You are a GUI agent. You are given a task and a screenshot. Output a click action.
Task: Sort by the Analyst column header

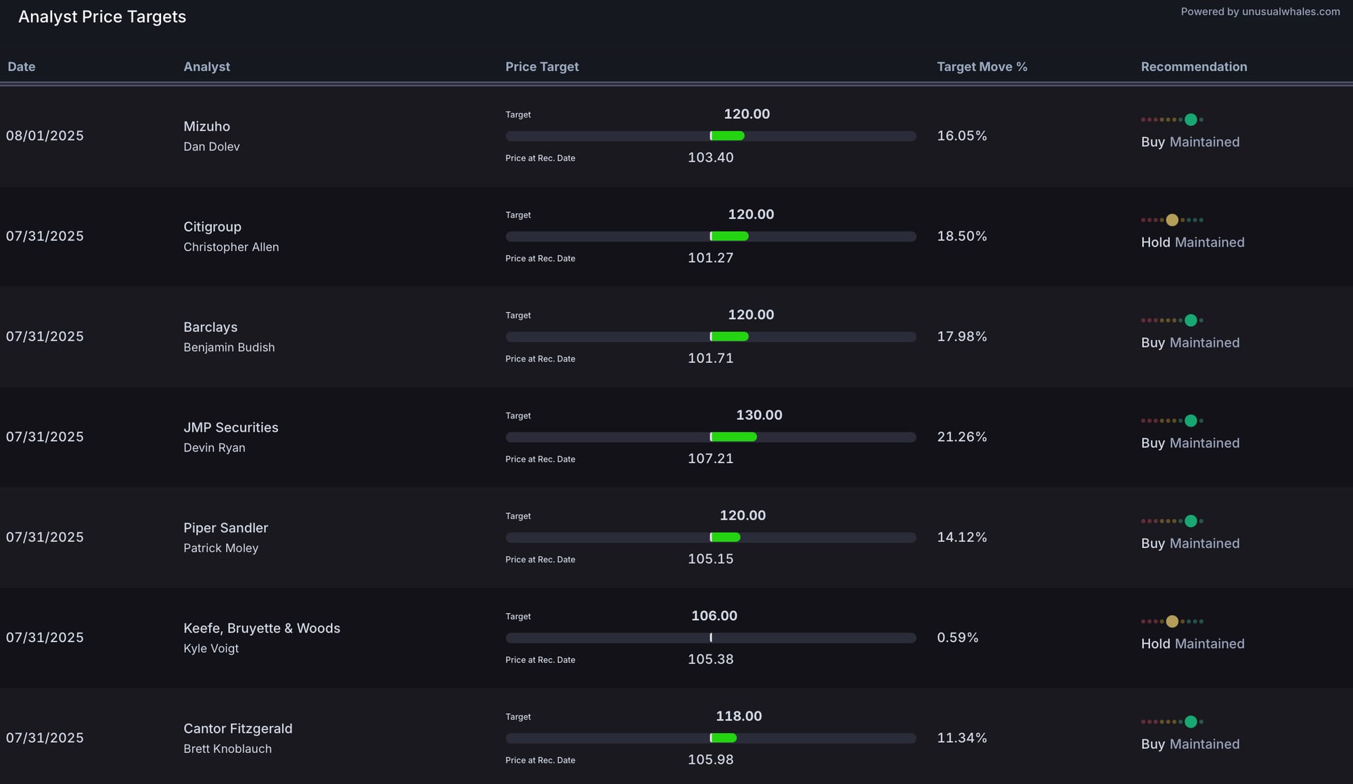(x=207, y=67)
